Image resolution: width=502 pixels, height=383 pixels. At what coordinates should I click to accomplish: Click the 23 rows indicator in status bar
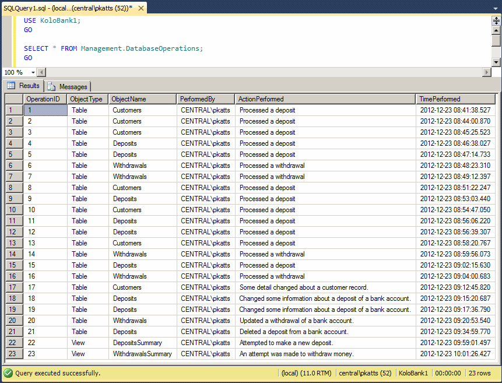480,373
